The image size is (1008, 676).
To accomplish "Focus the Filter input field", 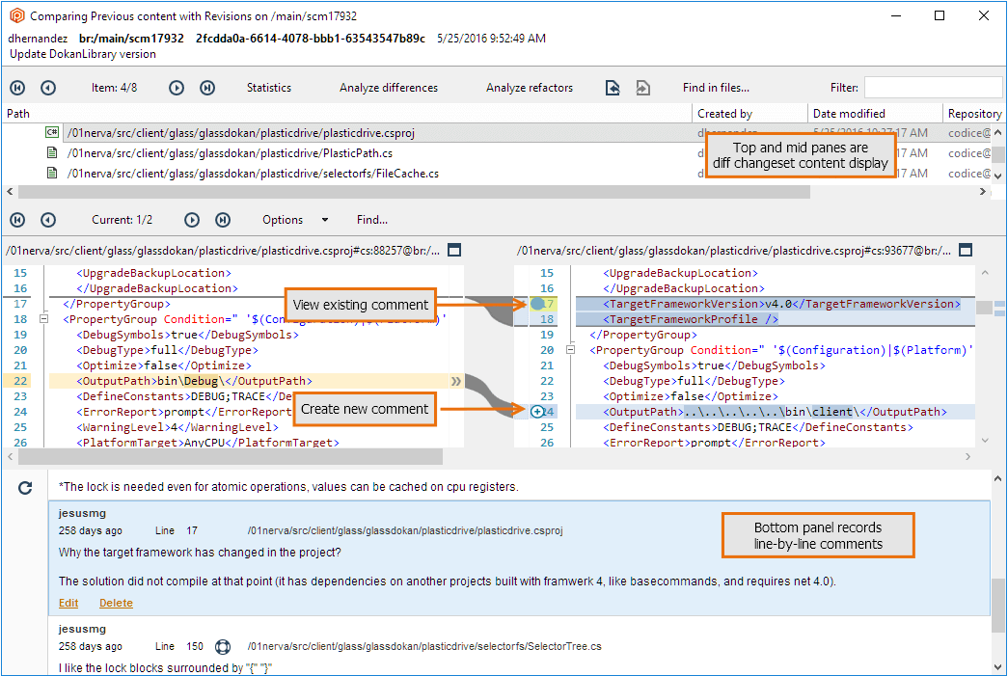I will pyautogui.click(x=933, y=88).
